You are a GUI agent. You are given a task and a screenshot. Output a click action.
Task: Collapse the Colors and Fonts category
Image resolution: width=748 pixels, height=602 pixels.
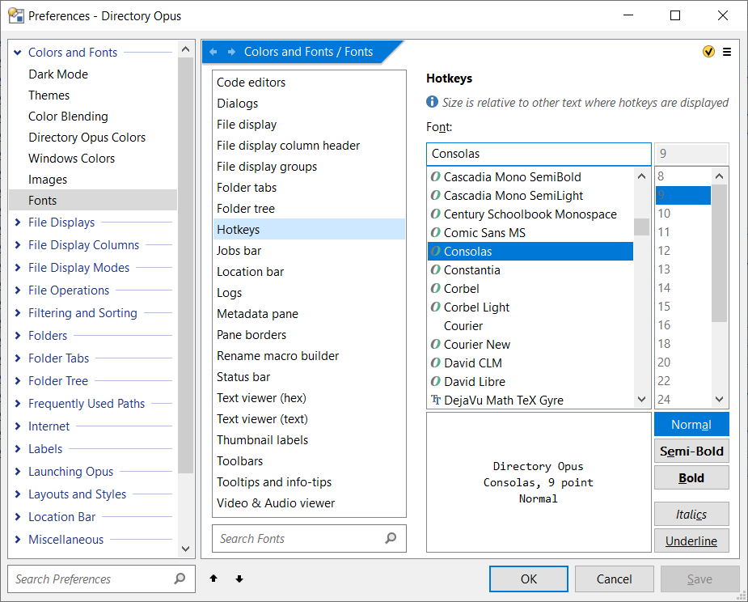click(18, 53)
